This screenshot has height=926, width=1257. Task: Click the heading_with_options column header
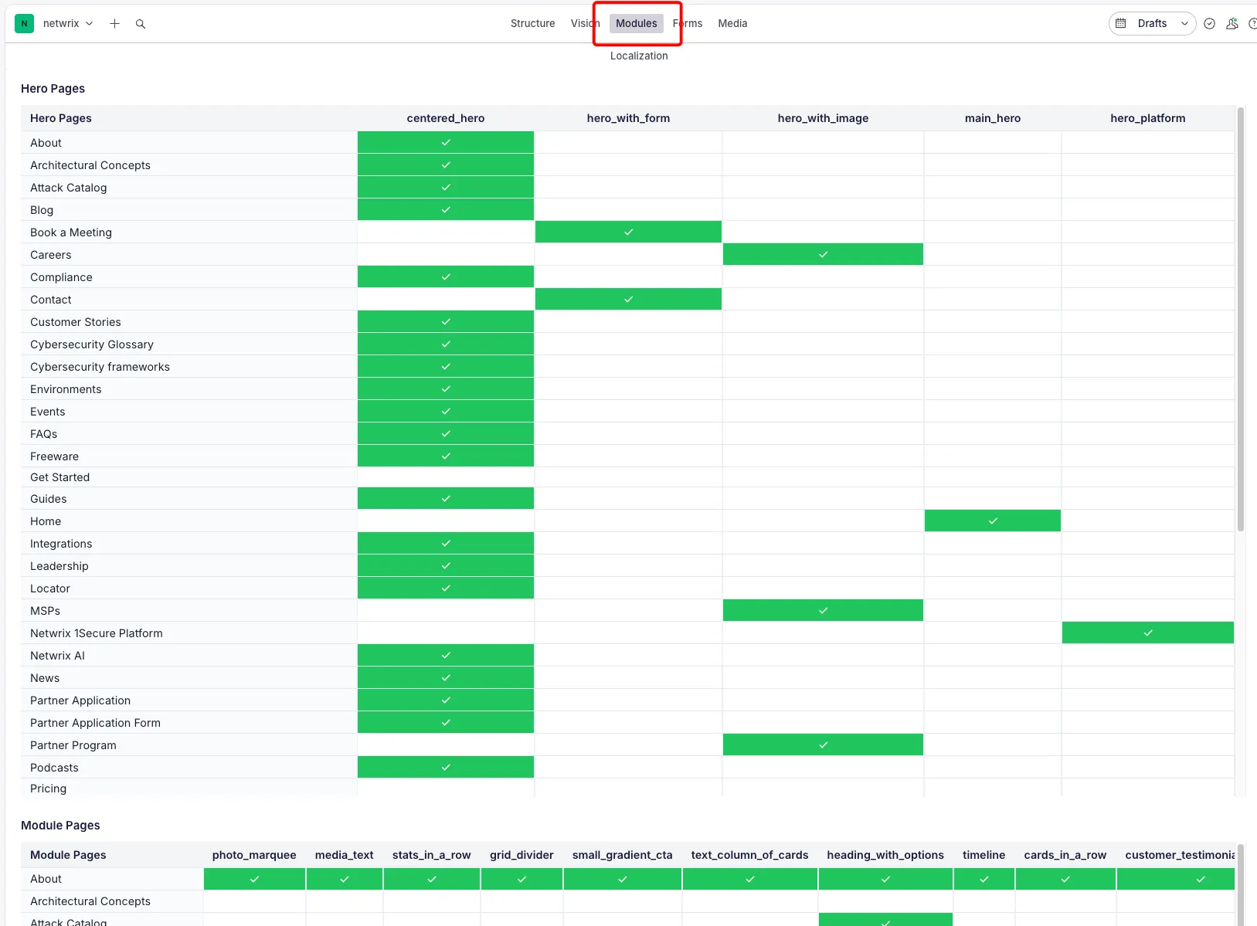click(x=885, y=854)
